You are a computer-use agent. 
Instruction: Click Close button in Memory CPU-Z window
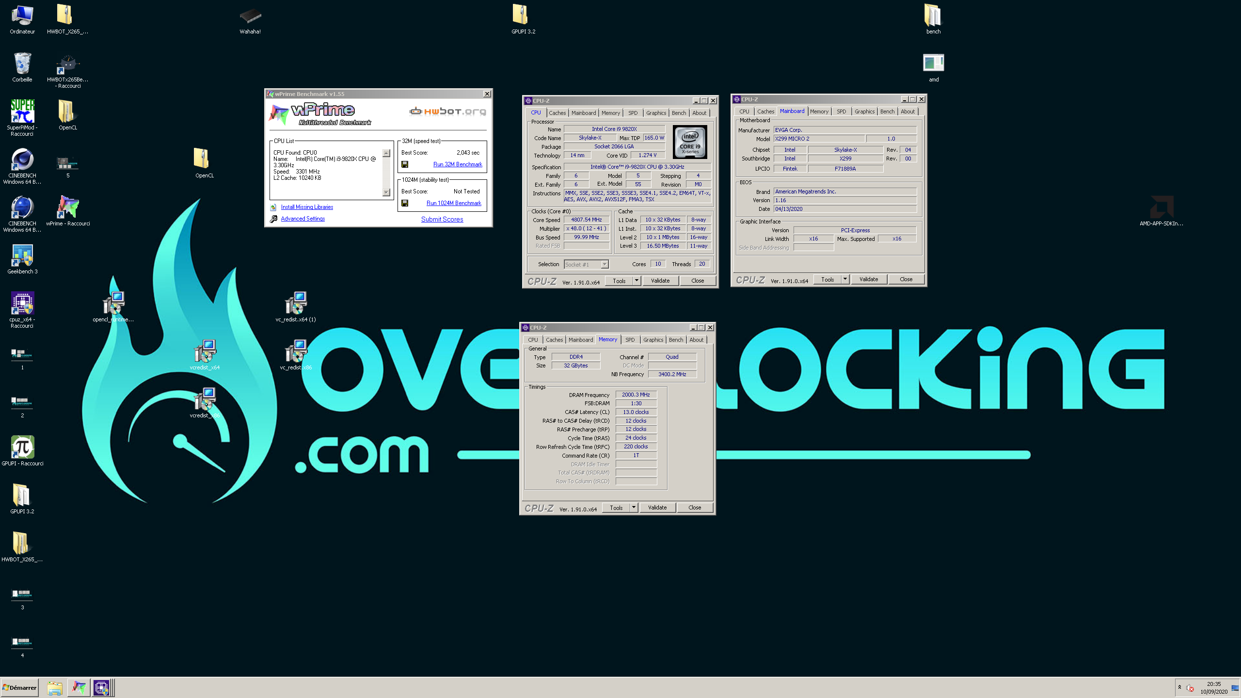pos(695,508)
